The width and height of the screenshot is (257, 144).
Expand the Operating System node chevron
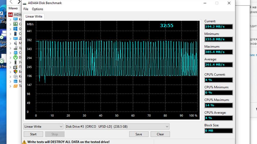11,29
